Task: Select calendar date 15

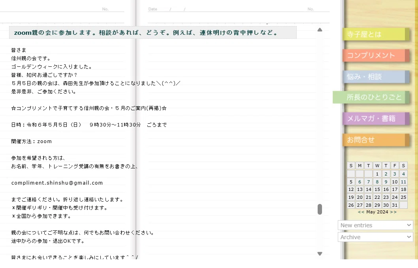Action: click(377, 189)
